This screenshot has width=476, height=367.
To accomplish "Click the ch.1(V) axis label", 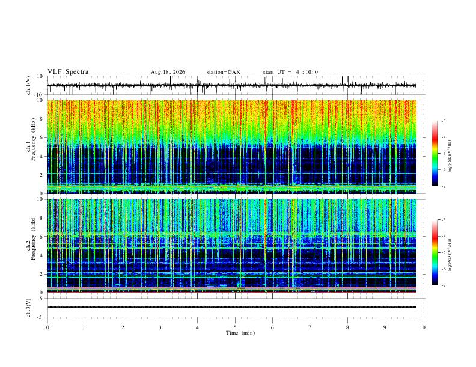I will (29, 85).
